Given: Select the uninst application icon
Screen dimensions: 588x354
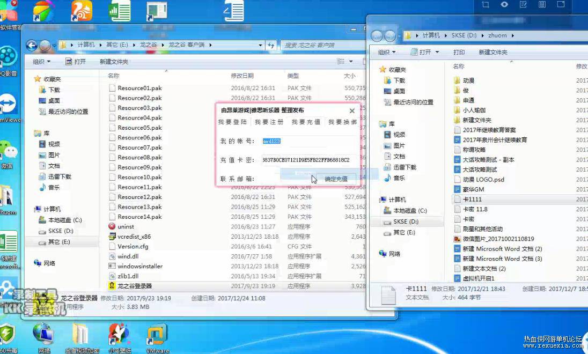Looking at the screenshot, I should pyautogui.click(x=112, y=226).
